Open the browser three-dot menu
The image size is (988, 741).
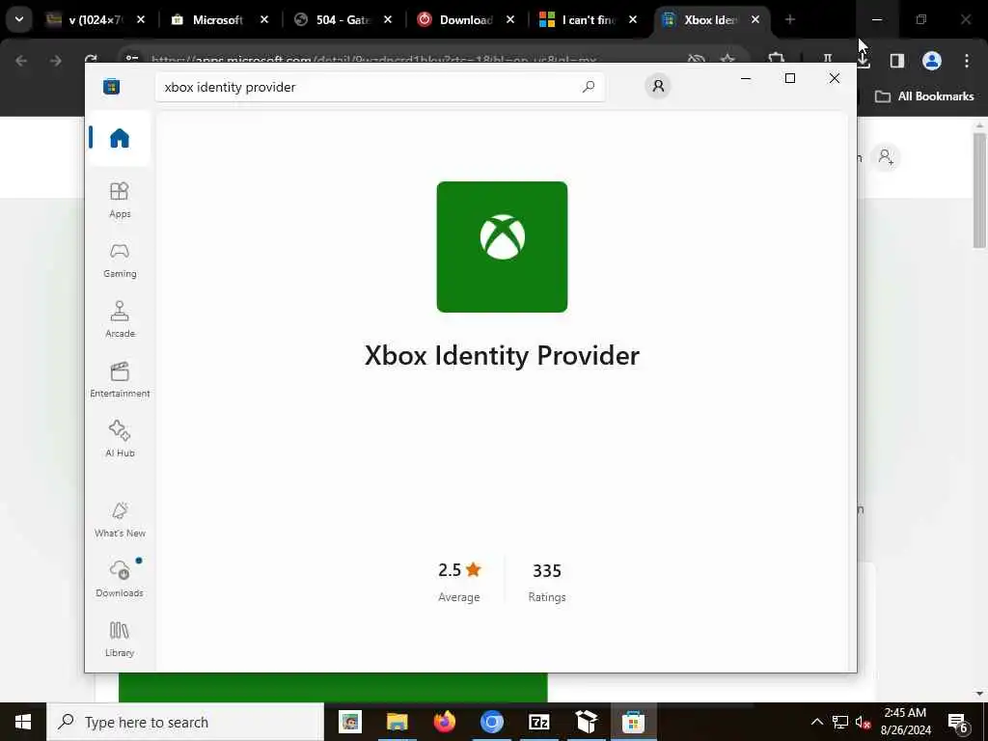(x=967, y=61)
